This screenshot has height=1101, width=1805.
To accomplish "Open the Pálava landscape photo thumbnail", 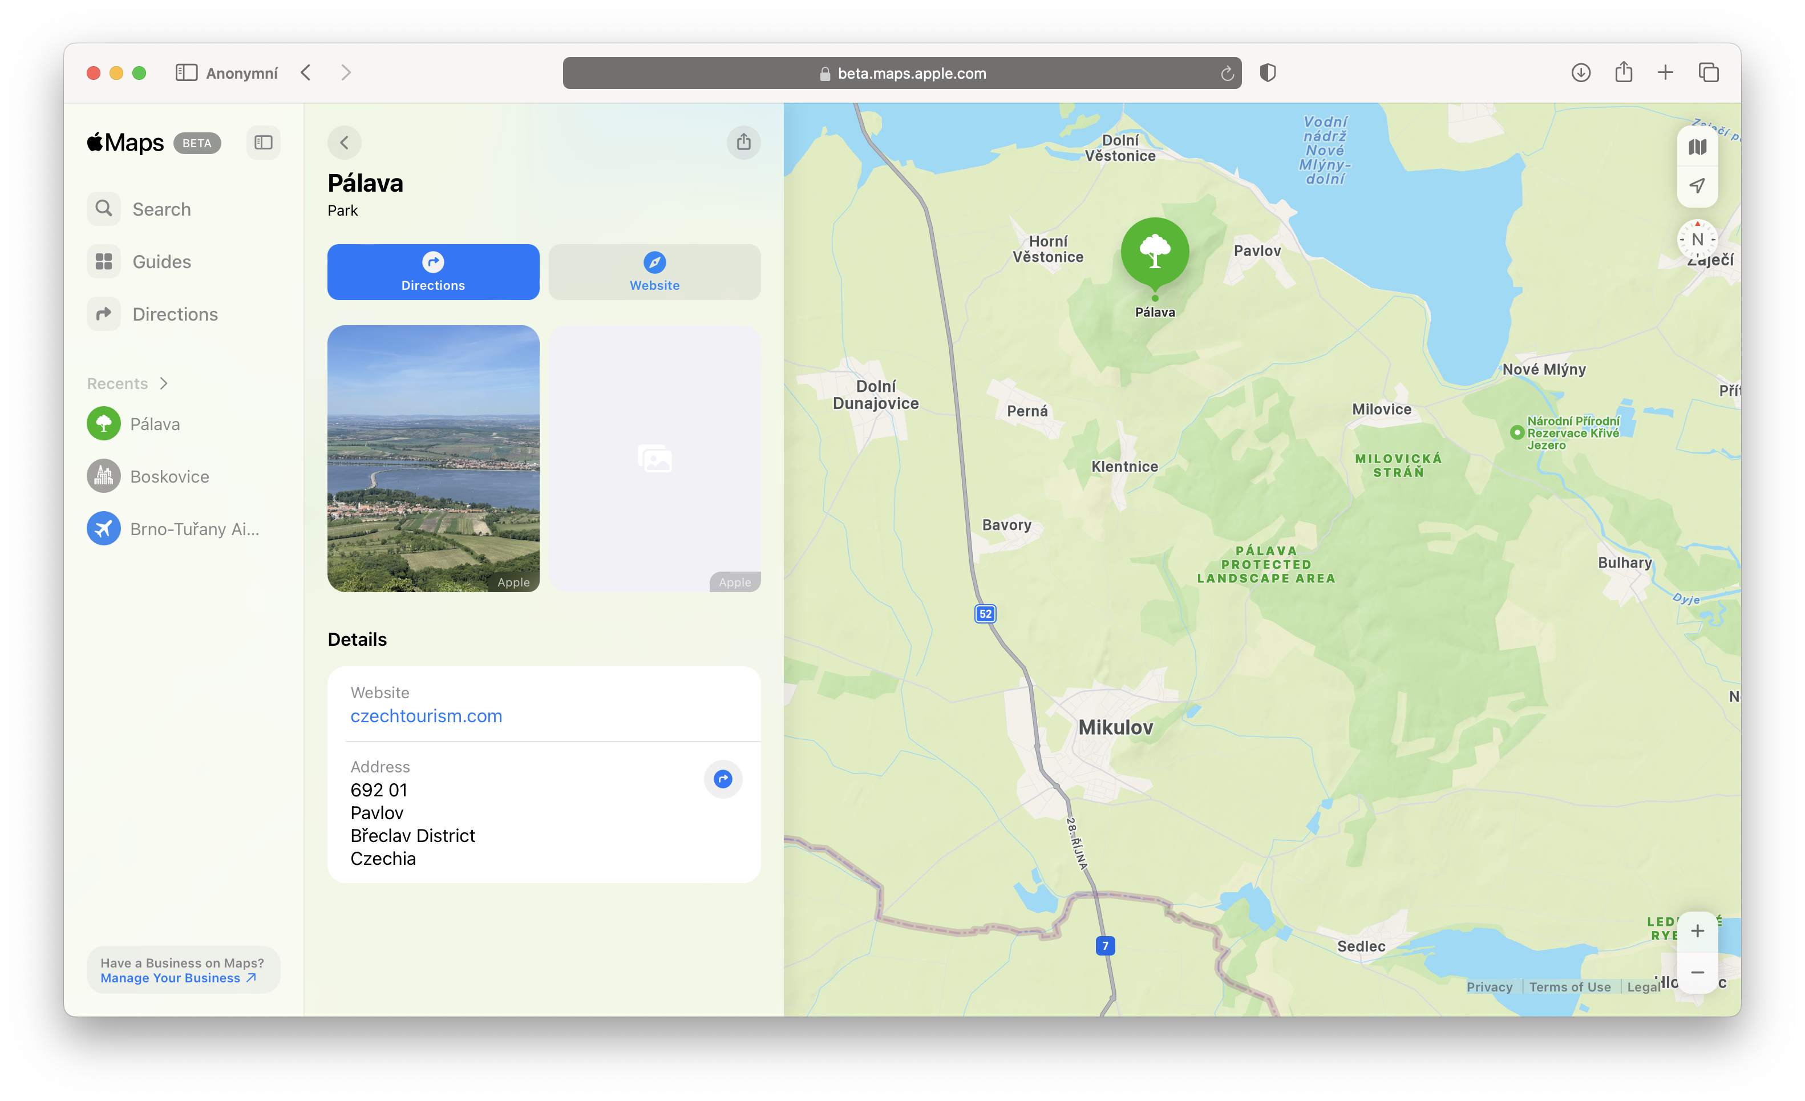I will pyautogui.click(x=433, y=459).
